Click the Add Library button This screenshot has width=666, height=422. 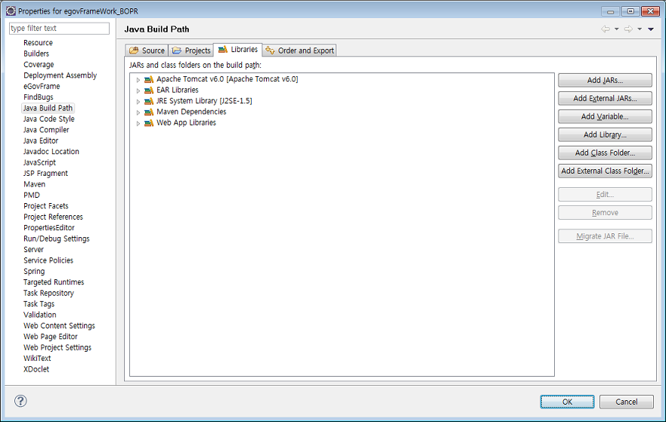tap(605, 134)
